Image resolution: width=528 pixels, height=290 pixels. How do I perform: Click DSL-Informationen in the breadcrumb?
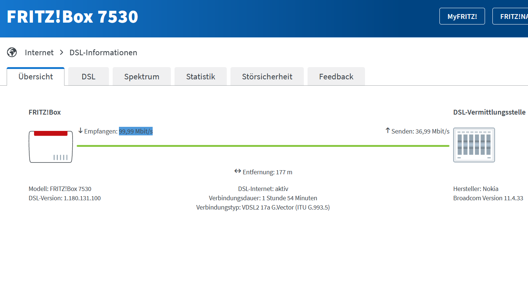(x=103, y=53)
